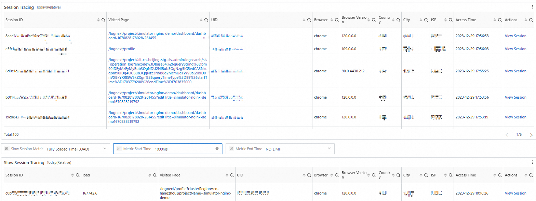Select the 1/5 page indicator
The height and width of the screenshot is (201, 536).
(519, 135)
